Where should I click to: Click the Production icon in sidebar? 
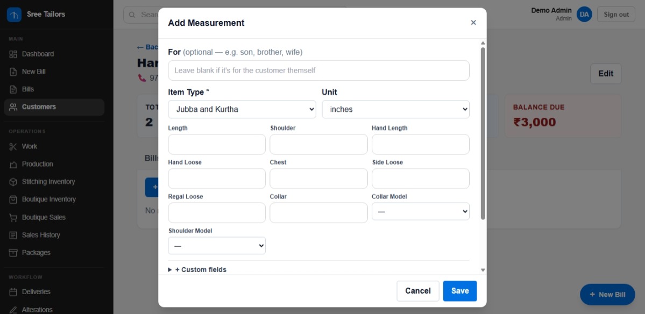pos(13,165)
